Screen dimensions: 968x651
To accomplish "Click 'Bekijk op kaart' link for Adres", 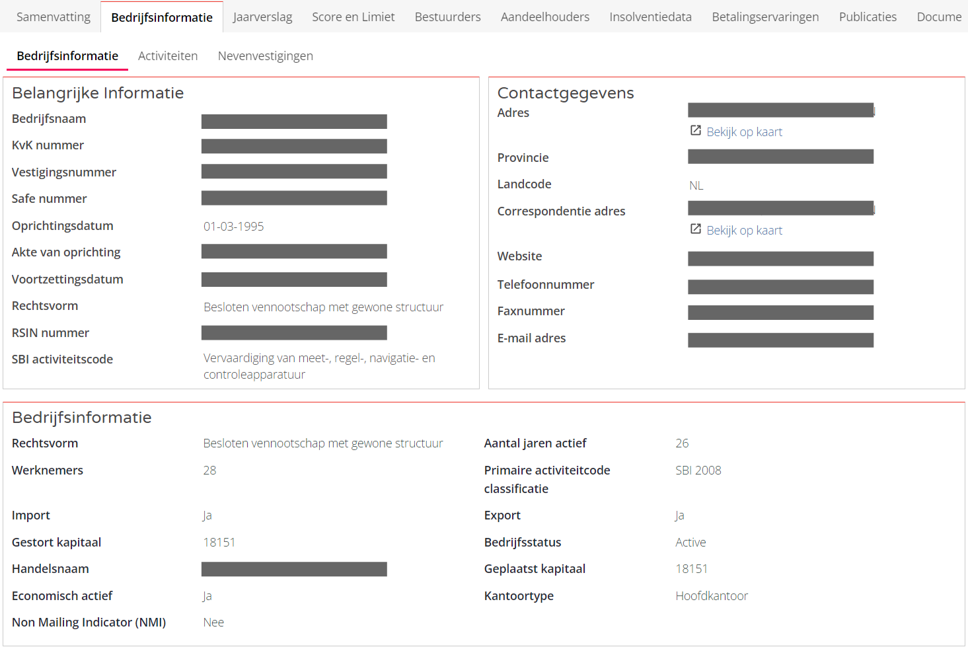I will 744,132.
